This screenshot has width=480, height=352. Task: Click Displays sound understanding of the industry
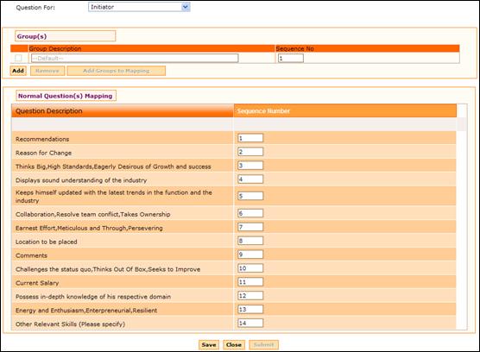(x=81, y=180)
